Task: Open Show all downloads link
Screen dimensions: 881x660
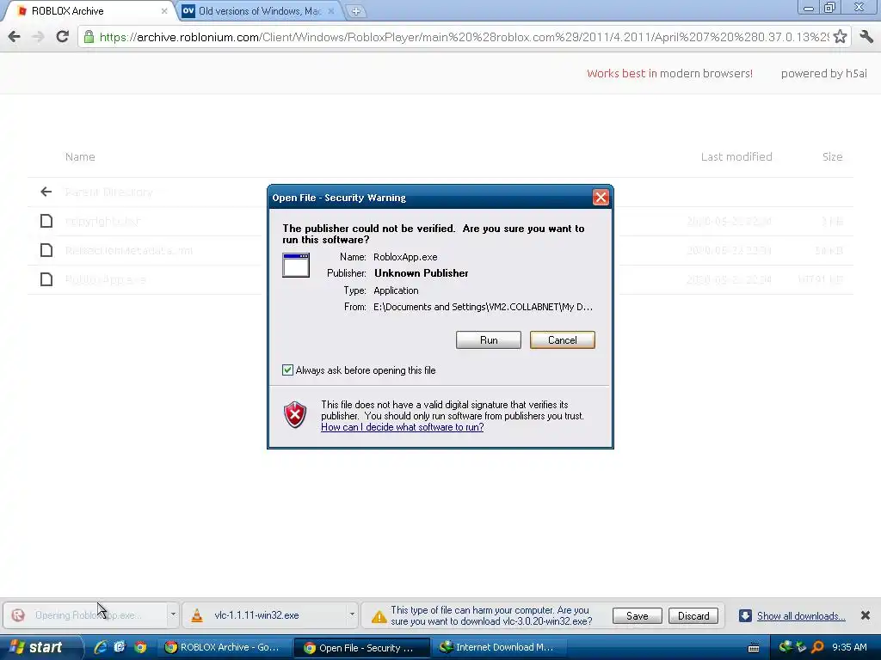Action: pos(801,616)
